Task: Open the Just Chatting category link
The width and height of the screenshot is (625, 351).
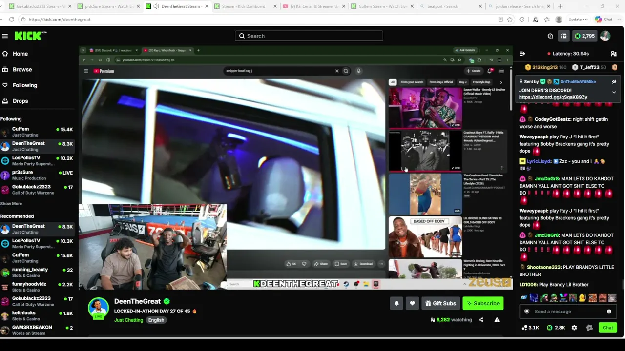Action: 128,320
